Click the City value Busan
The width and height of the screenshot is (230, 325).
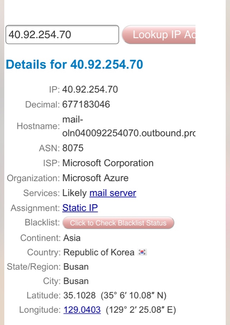(x=76, y=281)
